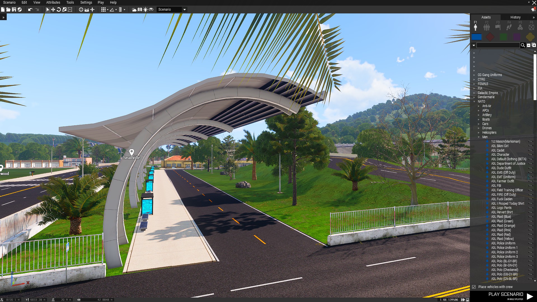Click the asset search input field
The width and height of the screenshot is (537, 302).
click(498, 45)
